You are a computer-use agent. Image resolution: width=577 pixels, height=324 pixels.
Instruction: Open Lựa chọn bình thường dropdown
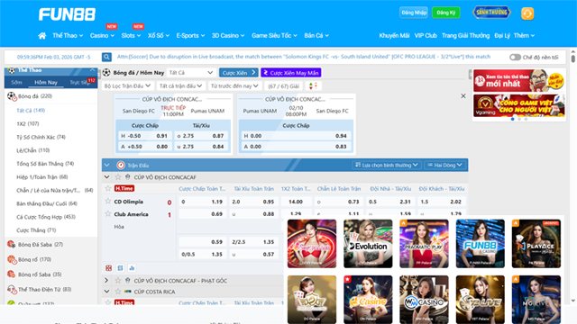tap(387, 166)
